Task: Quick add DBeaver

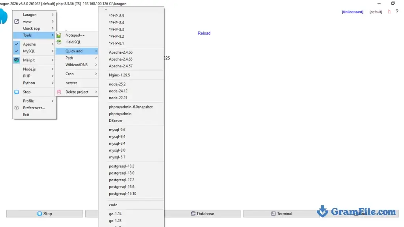Action: (131, 121)
